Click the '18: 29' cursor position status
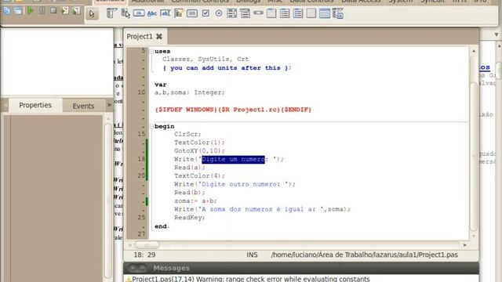This screenshot has width=502, height=282. 144,255
